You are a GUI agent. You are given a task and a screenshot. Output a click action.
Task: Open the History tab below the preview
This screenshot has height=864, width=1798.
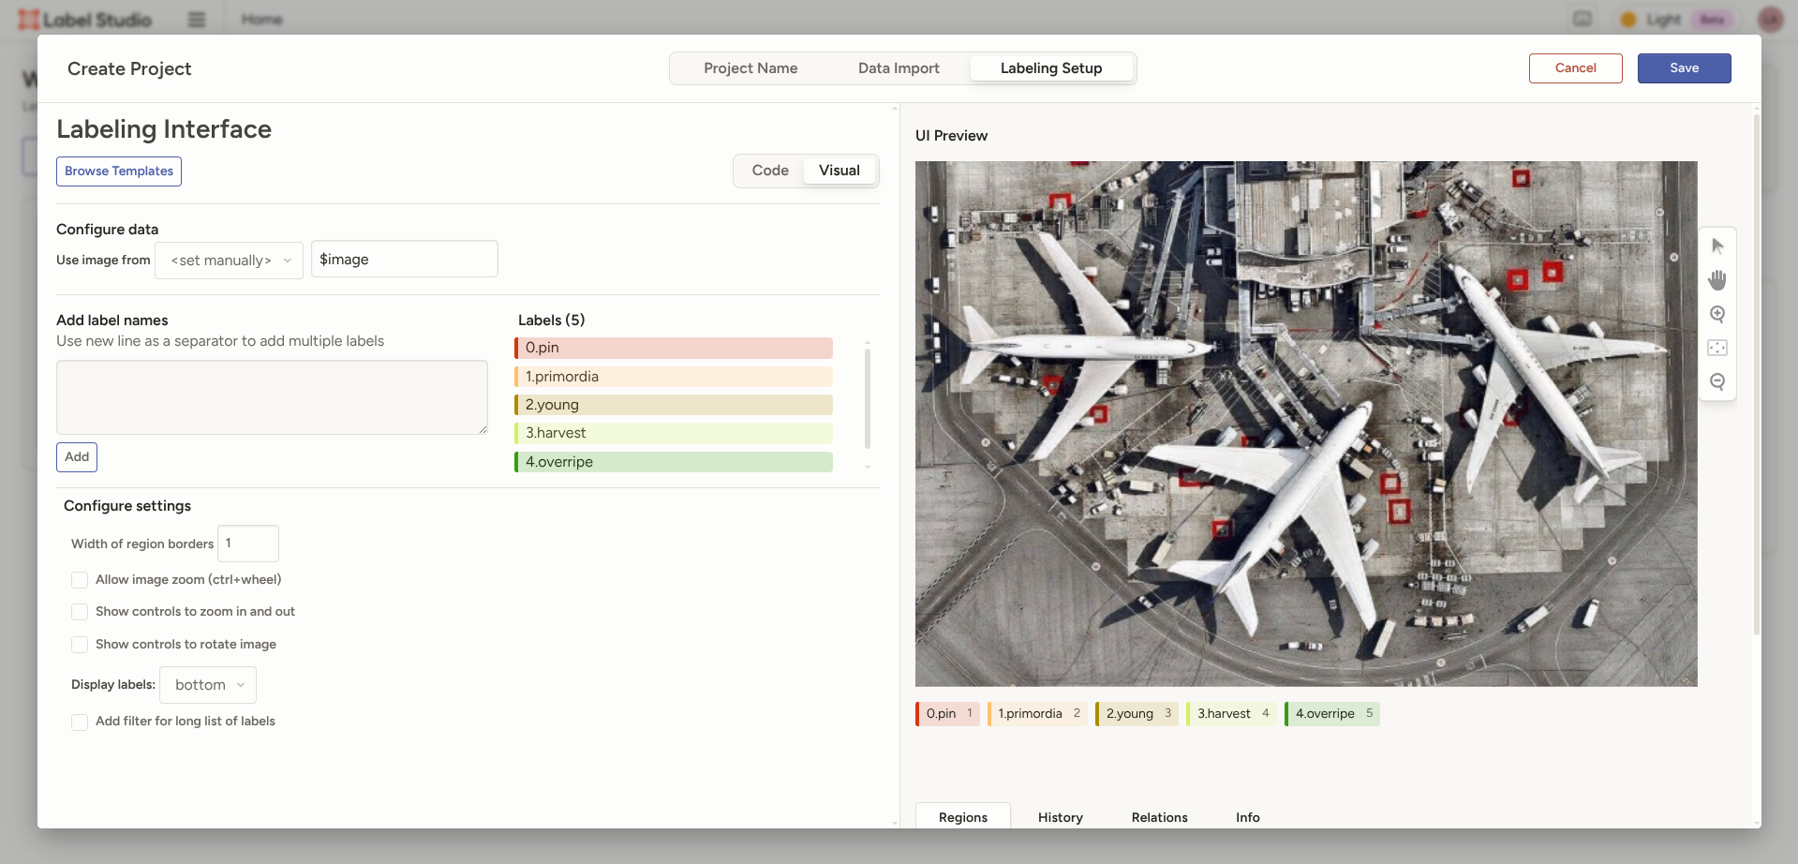1060,816
